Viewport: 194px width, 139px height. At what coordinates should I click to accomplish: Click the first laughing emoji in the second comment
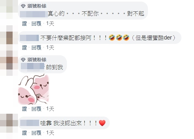point(112,38)
